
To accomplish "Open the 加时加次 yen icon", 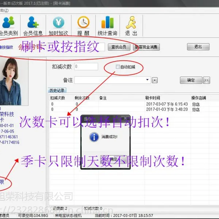I will (x=58, y=26).
